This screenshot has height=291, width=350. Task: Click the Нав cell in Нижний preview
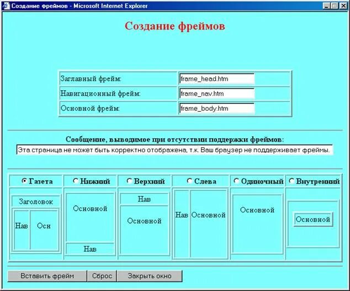tap(90, 249)
